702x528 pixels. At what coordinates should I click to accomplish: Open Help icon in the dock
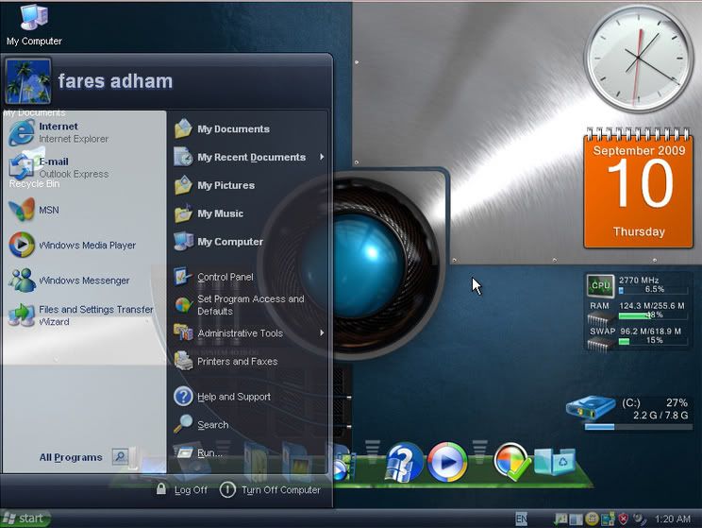pos(404,463)
